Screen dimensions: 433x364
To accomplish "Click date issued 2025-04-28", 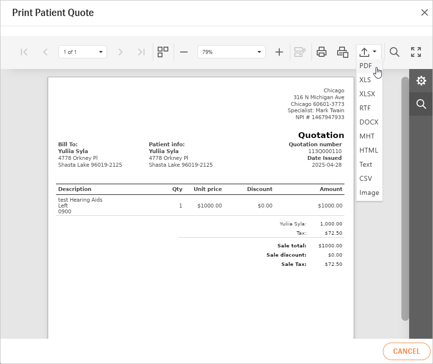I will [x=326, y=165].
